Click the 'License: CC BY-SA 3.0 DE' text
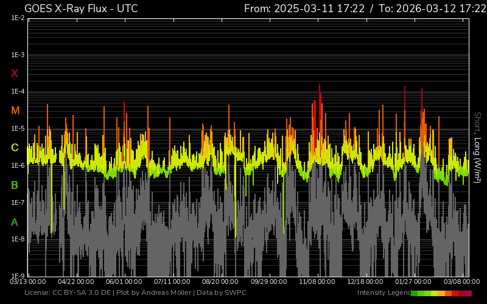The height and width of the screenshot is (304, 487). point(68,292)
